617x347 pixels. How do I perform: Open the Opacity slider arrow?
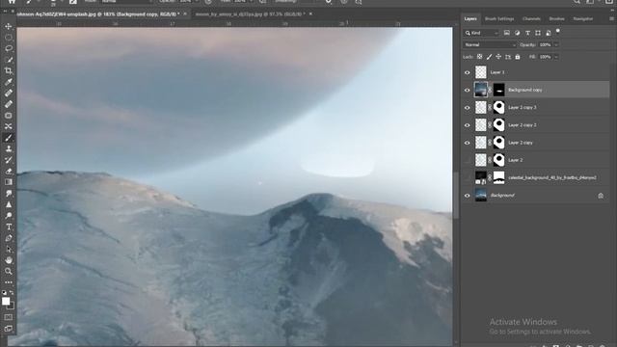point(556,45)
